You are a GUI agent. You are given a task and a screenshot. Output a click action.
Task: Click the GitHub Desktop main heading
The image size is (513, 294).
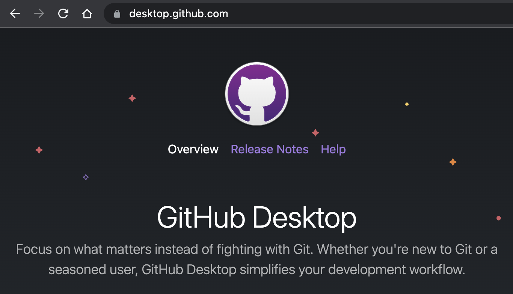click(x=256, y=217)
